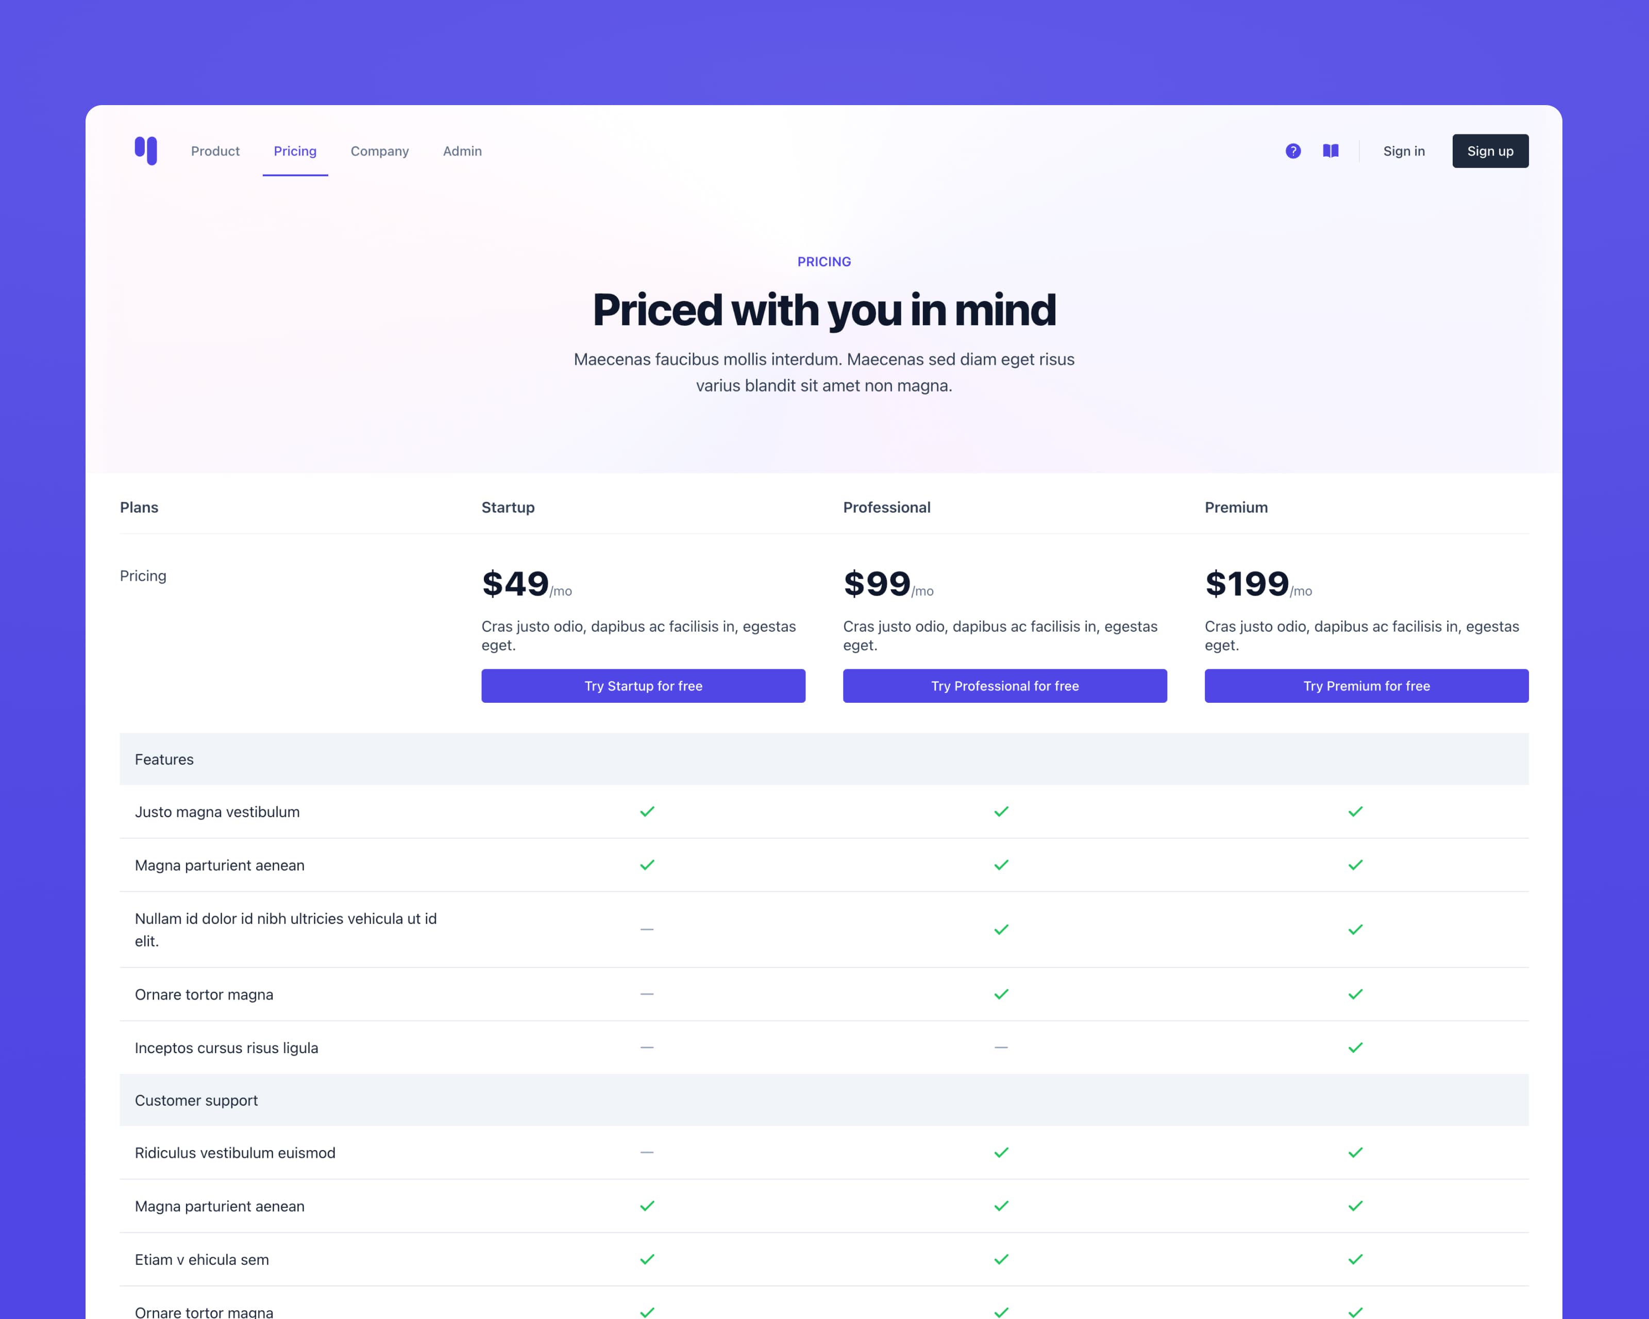Click Startup dash for Nullam id dolor row
The width and height of the screenshot is (1649, 1319).
coord(647,929)
